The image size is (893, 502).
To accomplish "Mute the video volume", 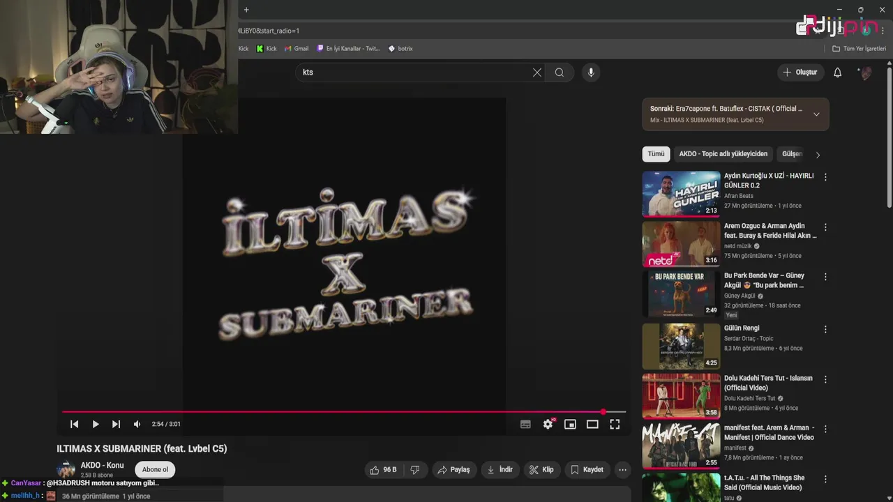I will click(137, 424).
